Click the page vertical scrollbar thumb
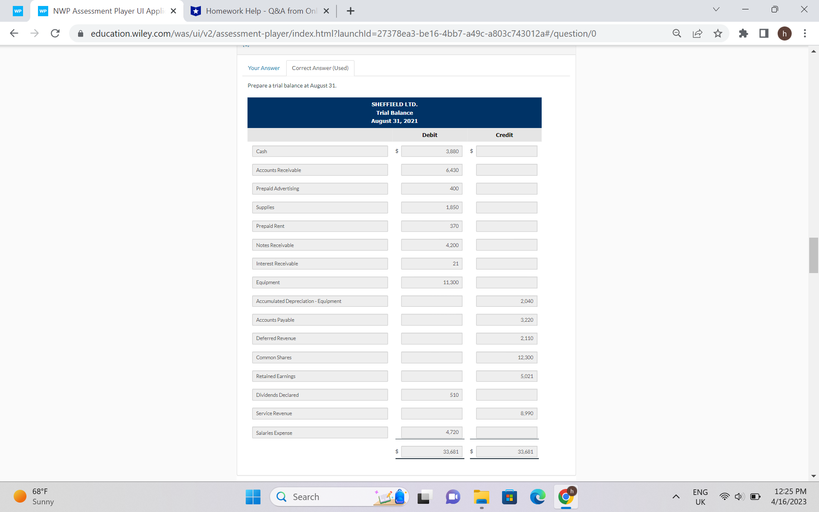Screen dimensions: 819x512 (x=813, y=255)
